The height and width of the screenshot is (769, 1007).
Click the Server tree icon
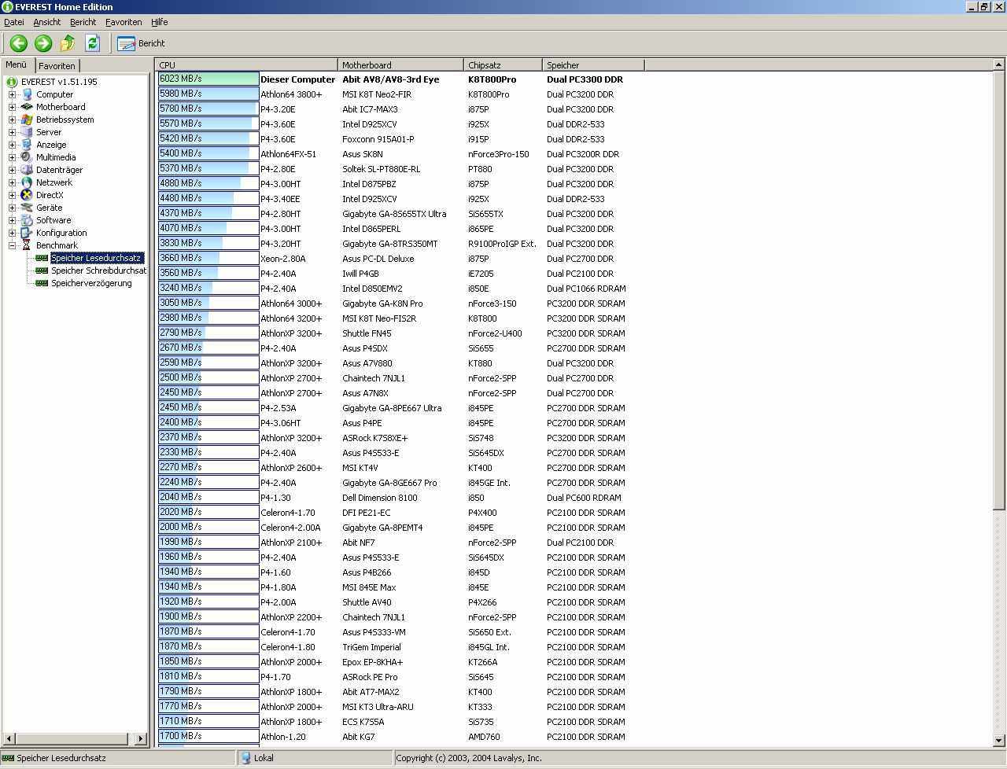coord(27,132)
